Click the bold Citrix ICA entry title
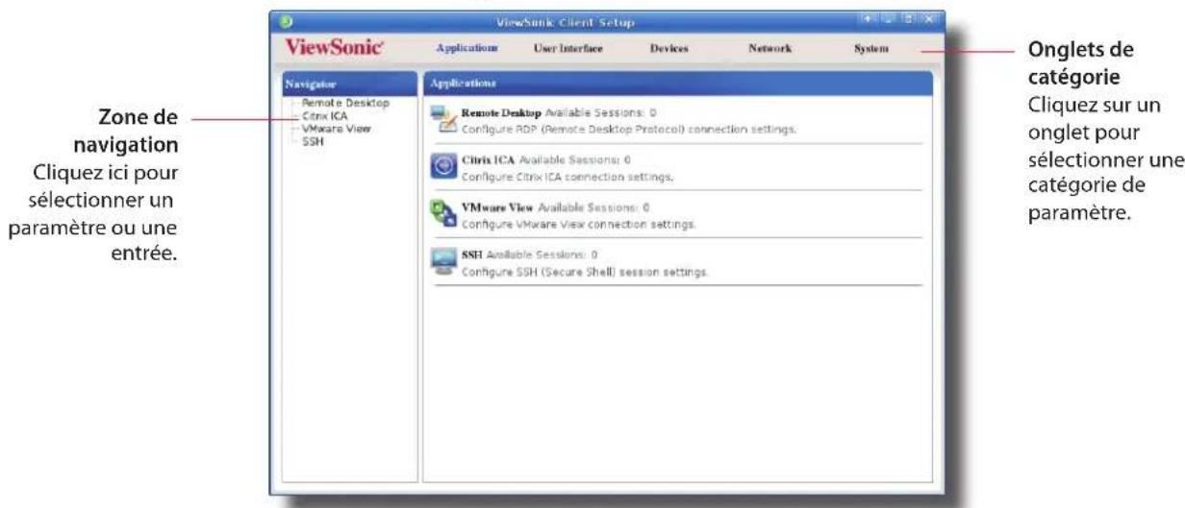Image resolution: width=1185 pixels, height=508 pixels. 487,160
